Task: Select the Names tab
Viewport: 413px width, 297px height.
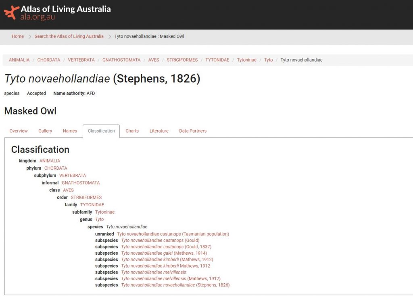Action: tap(70, 131)
